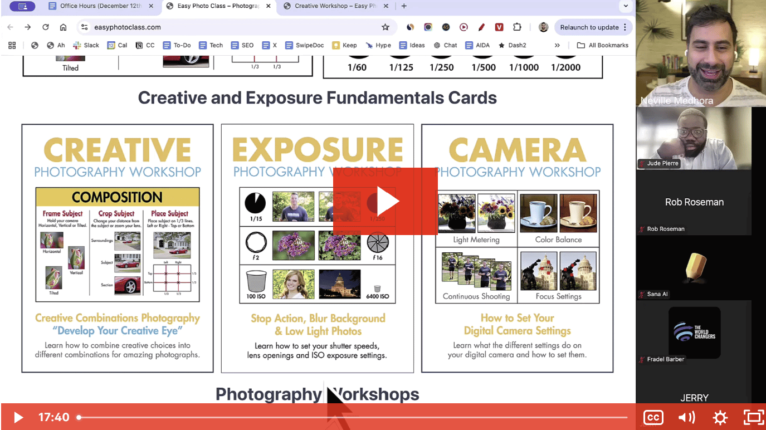The width and height of the screenshot is (766, 430).
Task: Close the Creative Workshop tab
Action: [x=386, y=6]
